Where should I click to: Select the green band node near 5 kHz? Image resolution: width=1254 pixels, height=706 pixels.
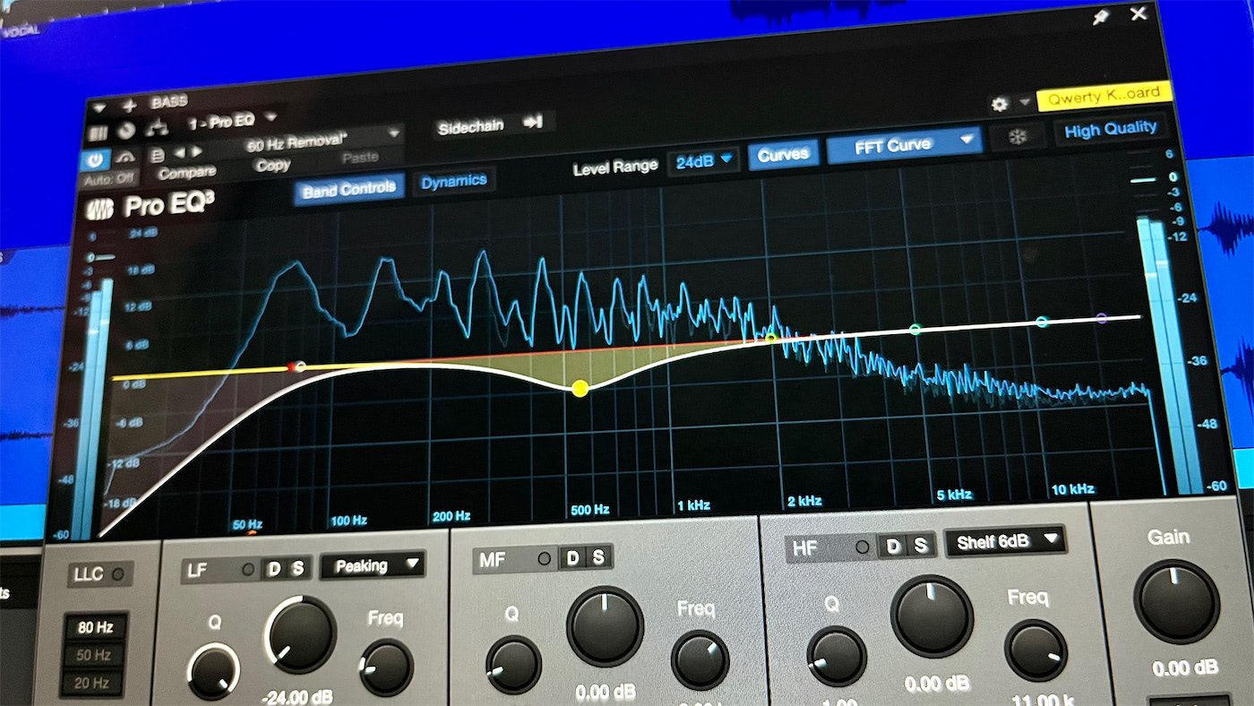click(x=915, y=330)
